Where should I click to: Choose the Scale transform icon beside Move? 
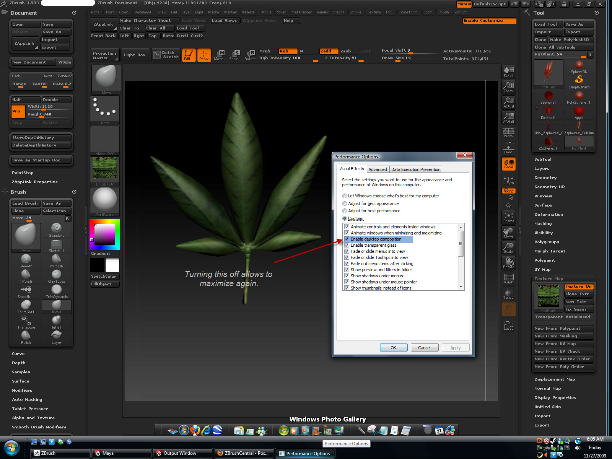tap(234, 55)
